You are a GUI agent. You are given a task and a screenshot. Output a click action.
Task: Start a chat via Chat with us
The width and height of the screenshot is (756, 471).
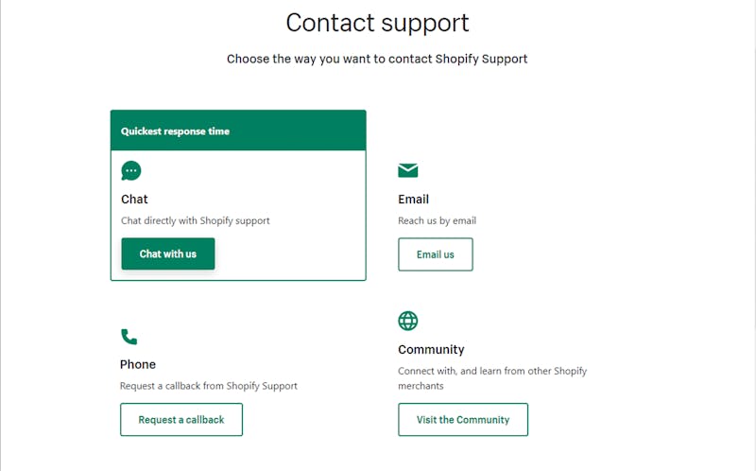tap(168, 253)
